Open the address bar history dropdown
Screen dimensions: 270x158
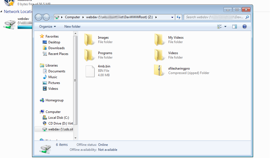(x=172, y=17)
